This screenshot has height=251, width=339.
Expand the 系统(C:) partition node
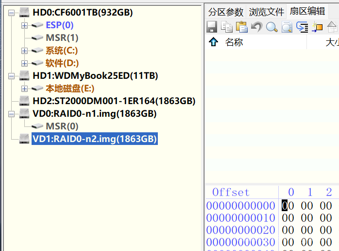[24, 51]
